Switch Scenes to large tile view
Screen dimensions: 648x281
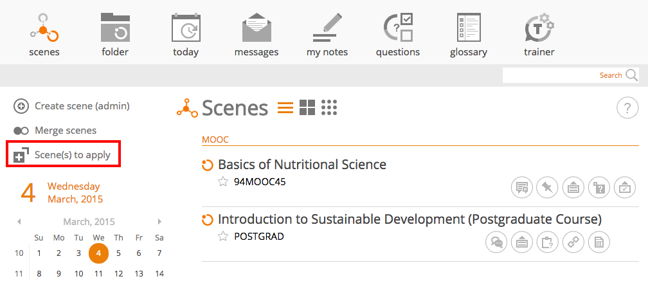pyautogui.click(x=307, y=107)
